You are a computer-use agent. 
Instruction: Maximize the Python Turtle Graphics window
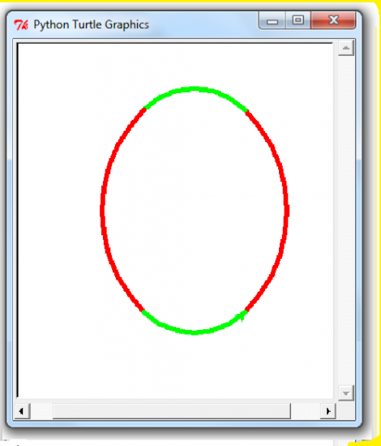click(x=298, y=20)
